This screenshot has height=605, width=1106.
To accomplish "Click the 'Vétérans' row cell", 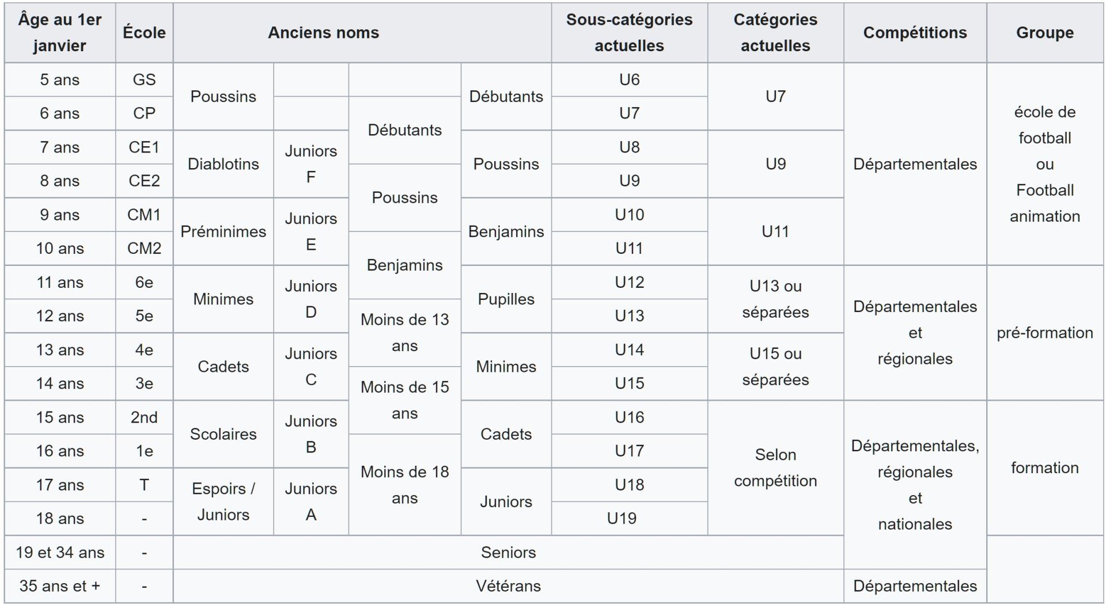I will click(508, 586).
